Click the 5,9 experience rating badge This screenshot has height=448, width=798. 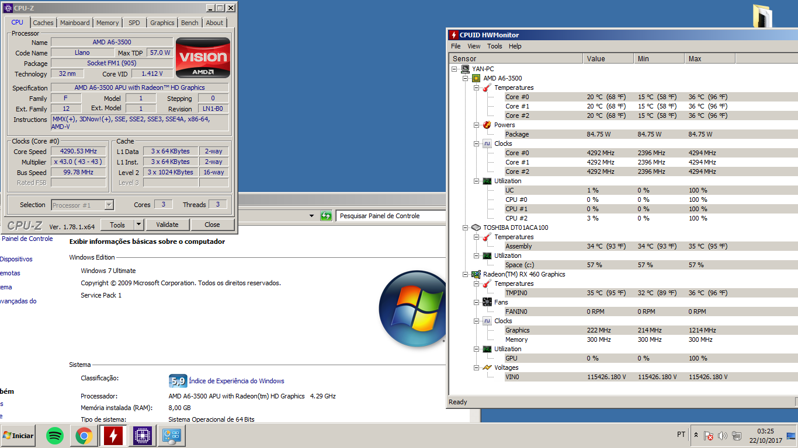point(177,381)
